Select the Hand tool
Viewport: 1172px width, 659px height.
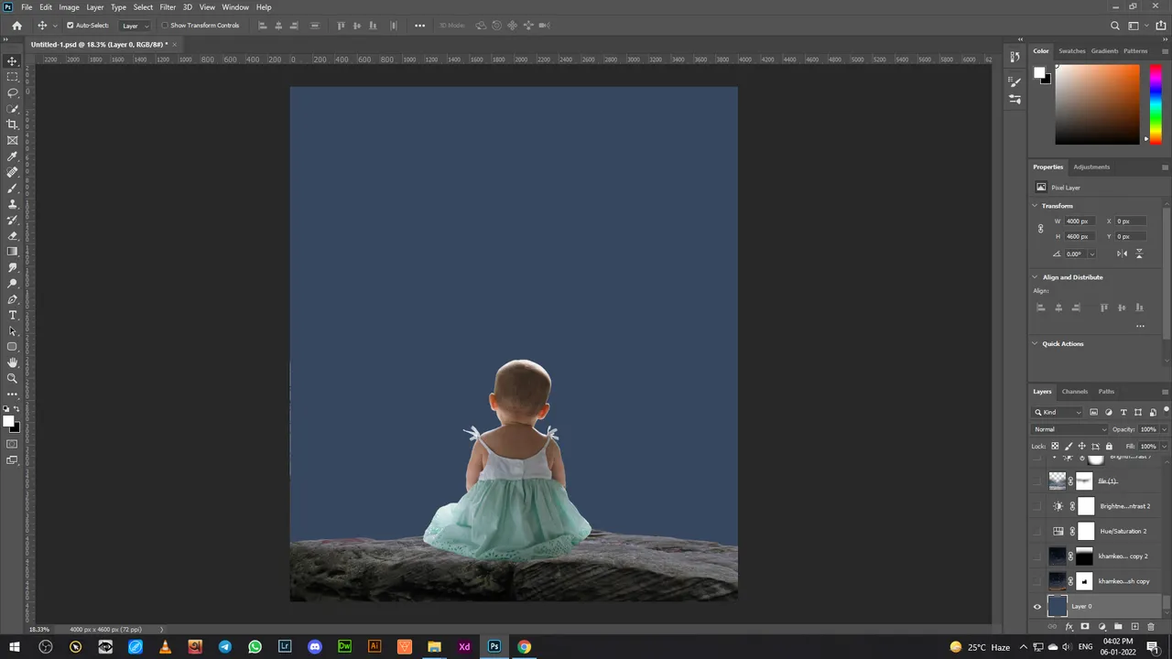coord(12,362)
